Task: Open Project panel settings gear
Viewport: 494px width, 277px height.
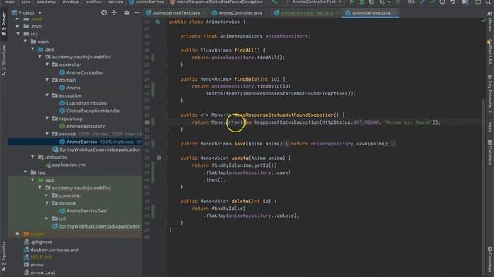Action: click(x=127, y=13)
